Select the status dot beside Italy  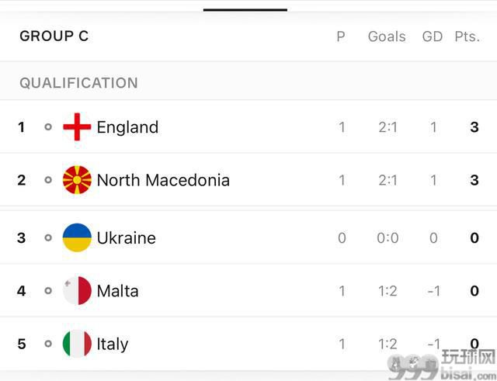pos(48,344)
